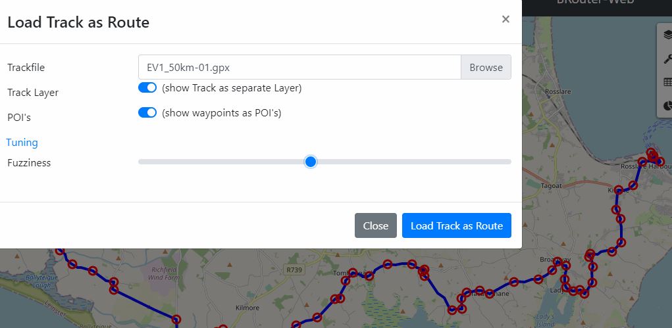The height and width of the screenshot is (328, 672).
Task: Disable the POI's waypoint switch
Action: (x=147, y=113)
